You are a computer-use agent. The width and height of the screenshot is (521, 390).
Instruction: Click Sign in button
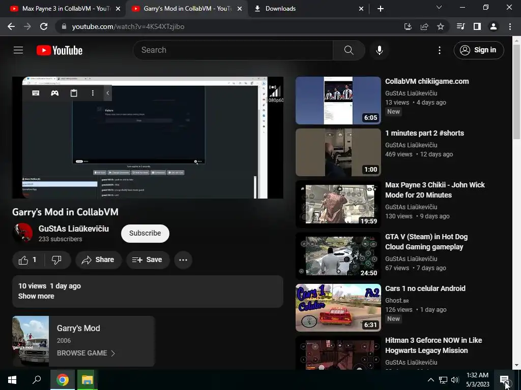(479, 50)
